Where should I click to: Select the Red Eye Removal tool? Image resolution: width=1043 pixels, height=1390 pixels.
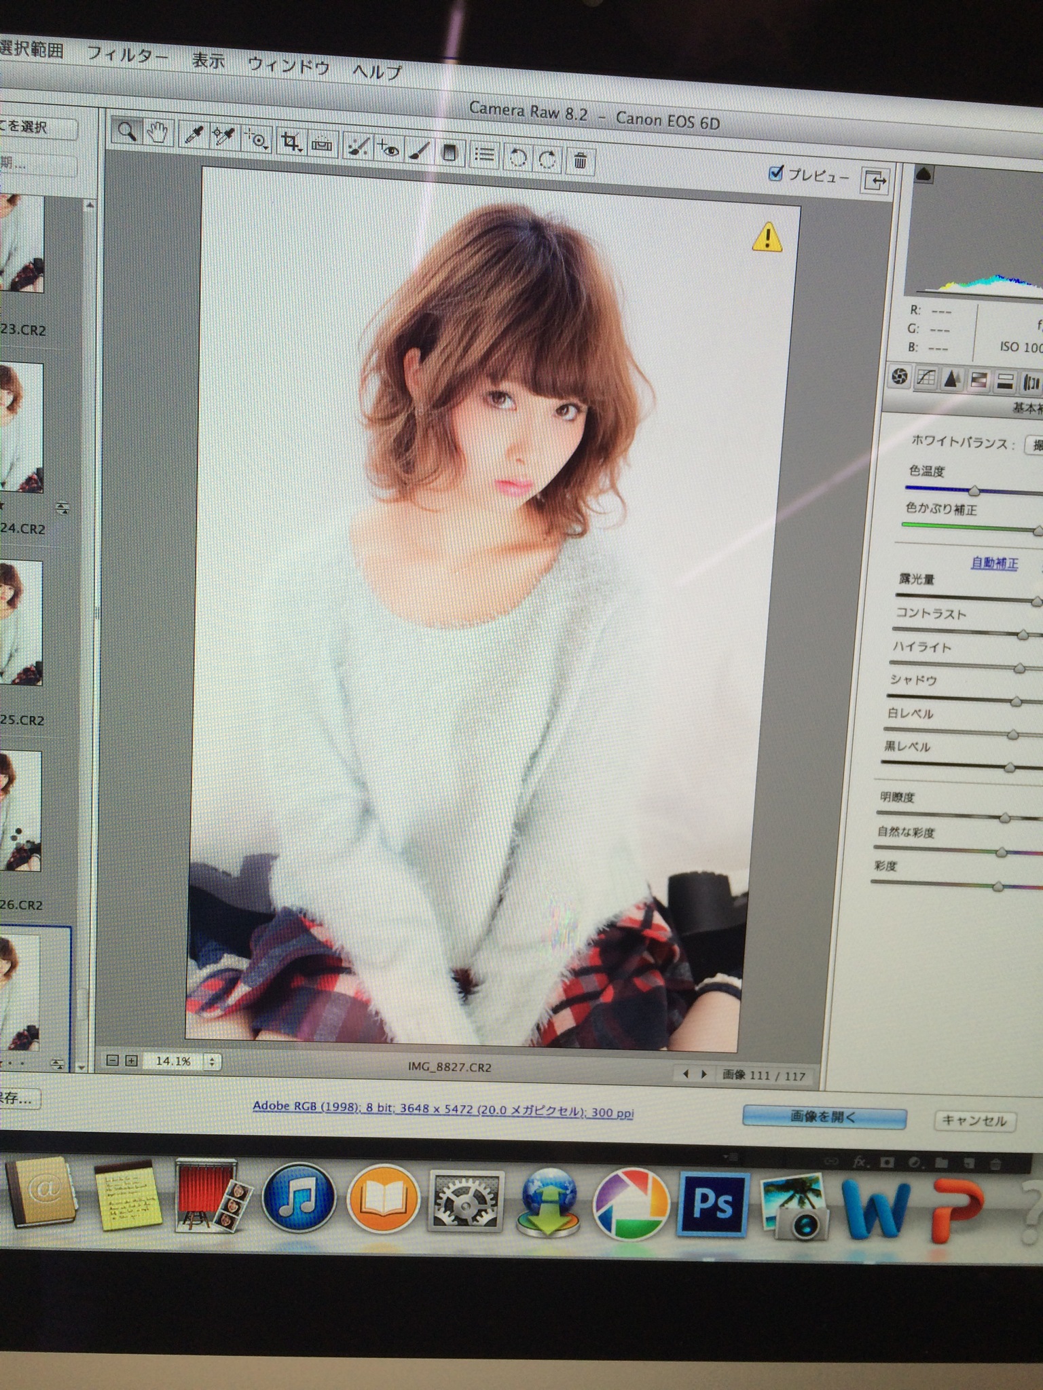click(x=388, y=149)
